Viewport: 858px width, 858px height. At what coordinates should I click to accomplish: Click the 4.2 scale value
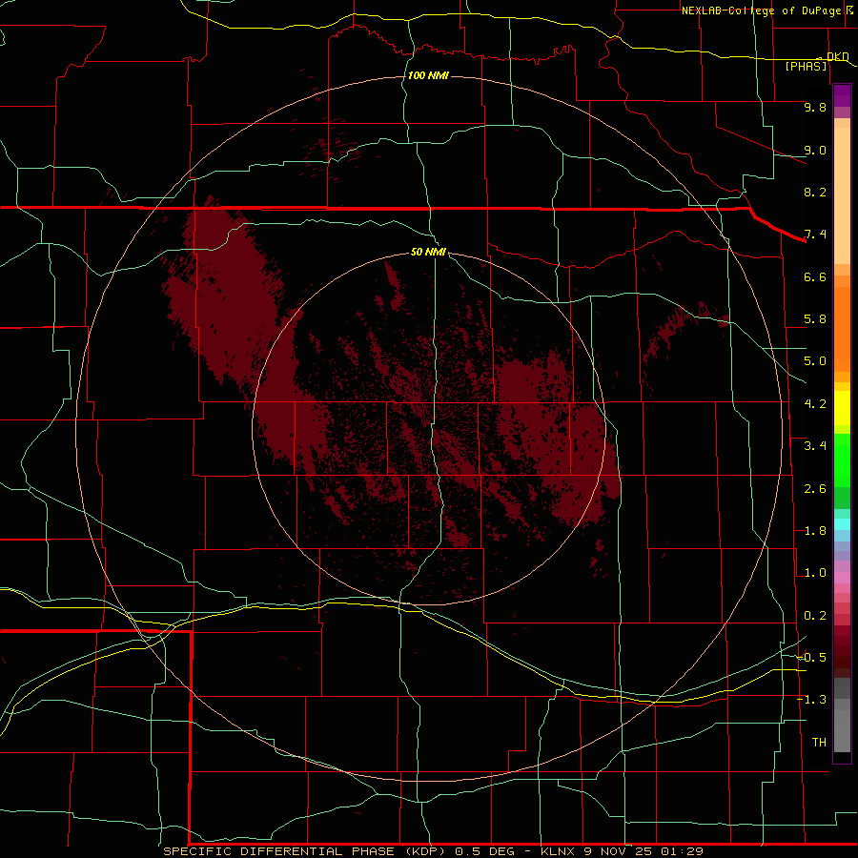pos(815,404)
